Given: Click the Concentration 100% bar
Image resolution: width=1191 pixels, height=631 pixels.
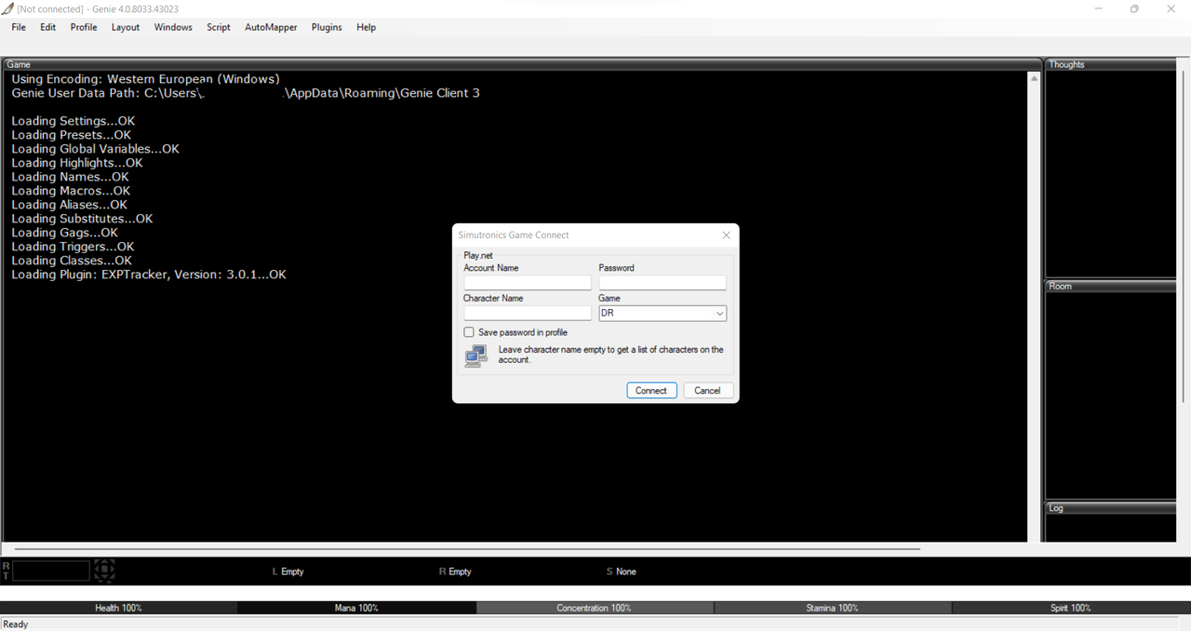Looking at the screenshot, I should [595, 608].
